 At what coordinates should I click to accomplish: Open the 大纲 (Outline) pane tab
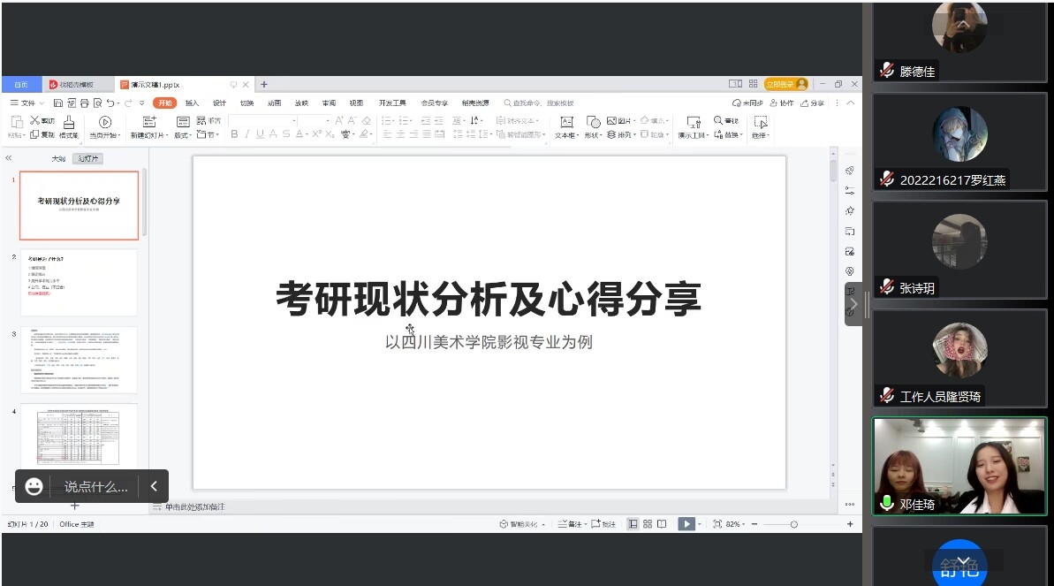coord(58,159)
